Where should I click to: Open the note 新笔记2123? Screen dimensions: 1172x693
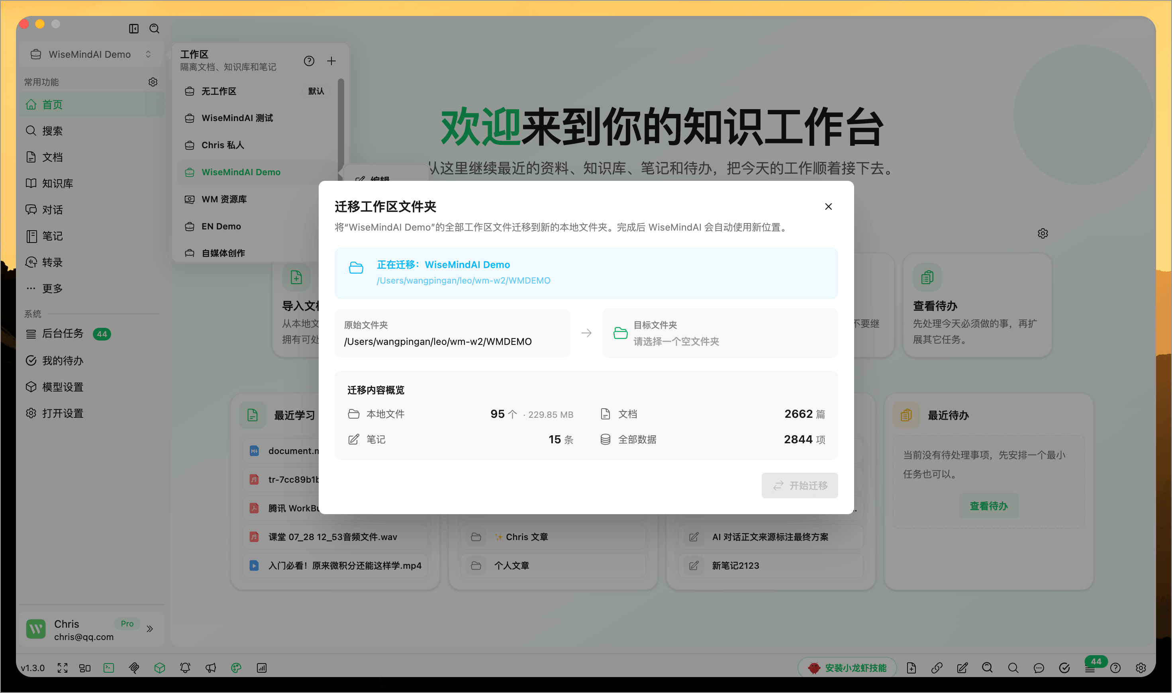pos(771,566)
